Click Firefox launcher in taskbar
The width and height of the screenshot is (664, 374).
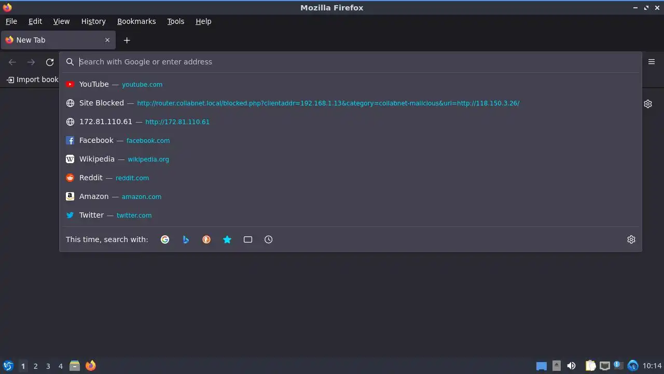(91, 366)
